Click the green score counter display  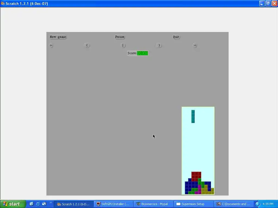[143, 53]
